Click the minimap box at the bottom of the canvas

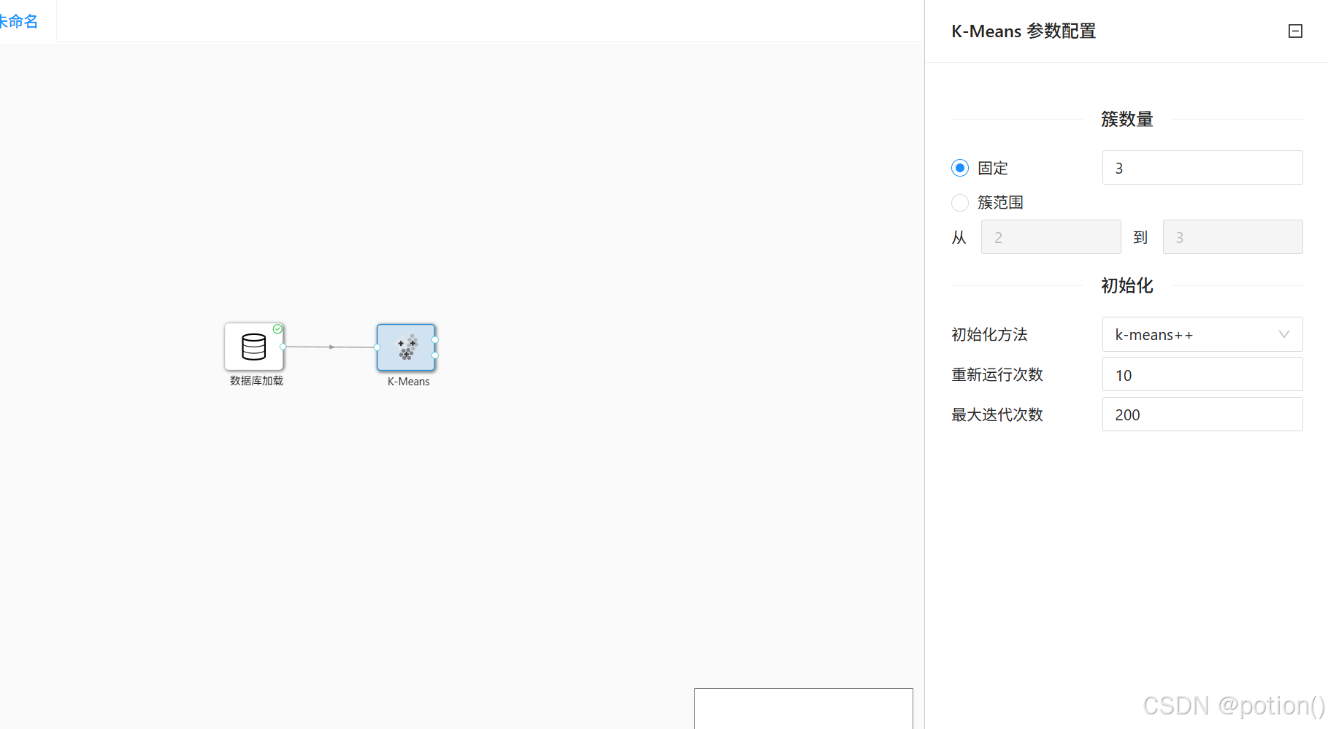click(803, 708)
